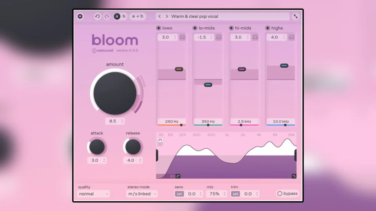Click the sens set button
Image resolution: width=376 pixels, height=211 pixels.
(179, 194)
